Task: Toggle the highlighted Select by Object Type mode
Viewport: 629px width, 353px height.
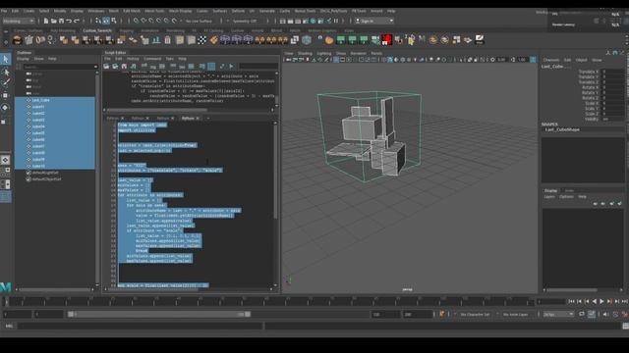Action: 106,21
